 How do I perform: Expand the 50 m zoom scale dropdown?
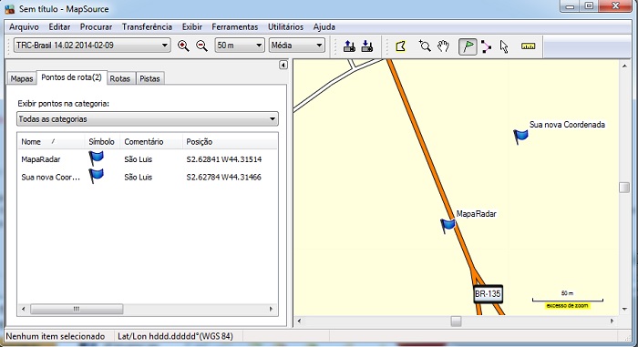point(239,46)
